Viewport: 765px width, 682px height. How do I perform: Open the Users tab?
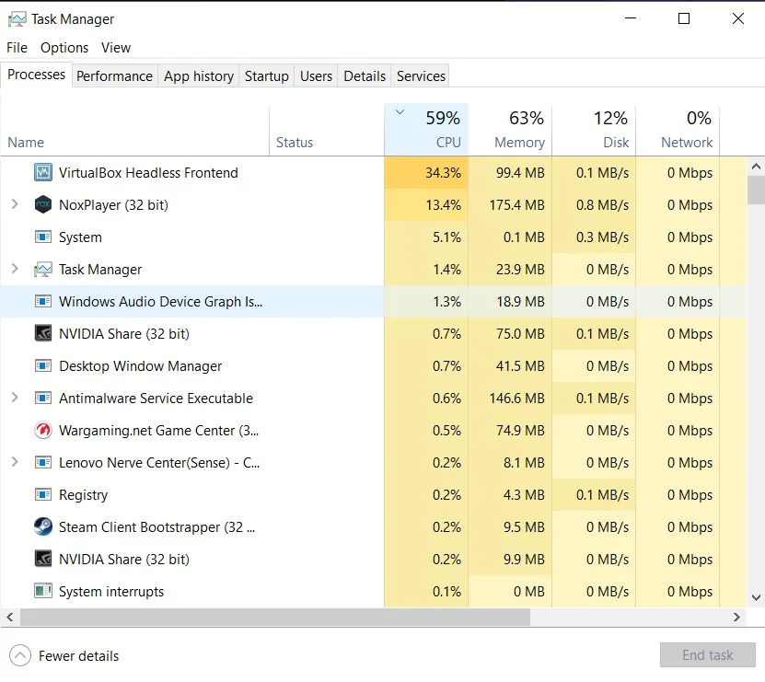(316, 76)
